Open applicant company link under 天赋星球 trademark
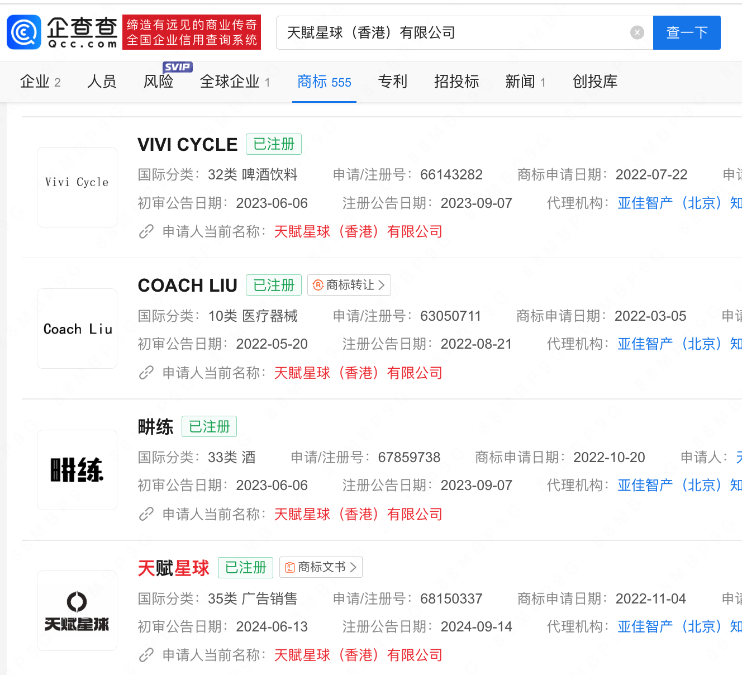 point(358,655)
